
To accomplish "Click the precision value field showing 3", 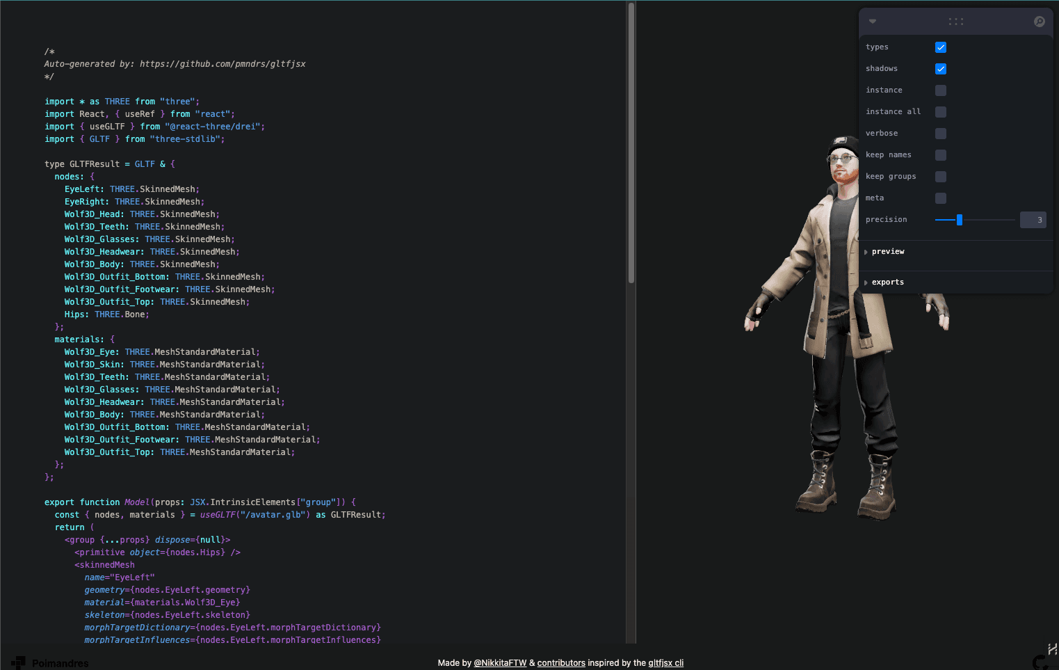I will 1033,219.
